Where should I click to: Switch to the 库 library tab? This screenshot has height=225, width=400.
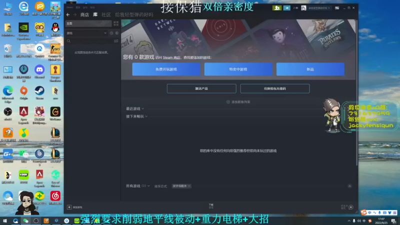click(95, 15)
